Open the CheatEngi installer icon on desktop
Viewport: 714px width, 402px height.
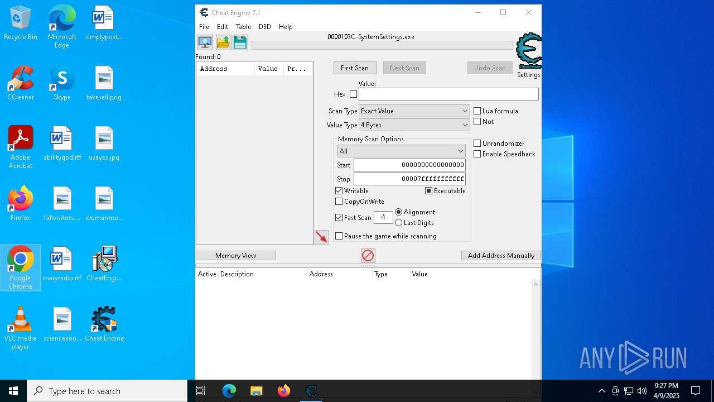(x=104, y=265)
